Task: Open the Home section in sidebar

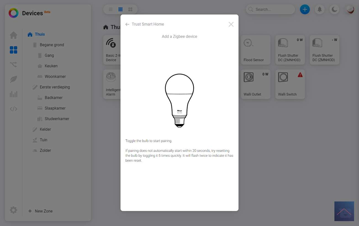Action: tap(14, 35)
